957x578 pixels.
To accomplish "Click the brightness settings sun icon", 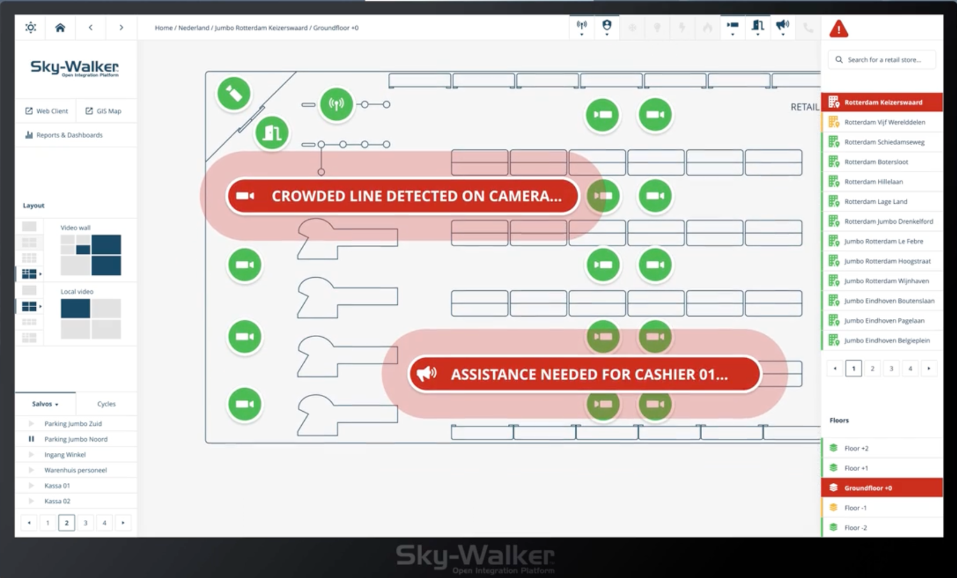I will tap(31, 27).
